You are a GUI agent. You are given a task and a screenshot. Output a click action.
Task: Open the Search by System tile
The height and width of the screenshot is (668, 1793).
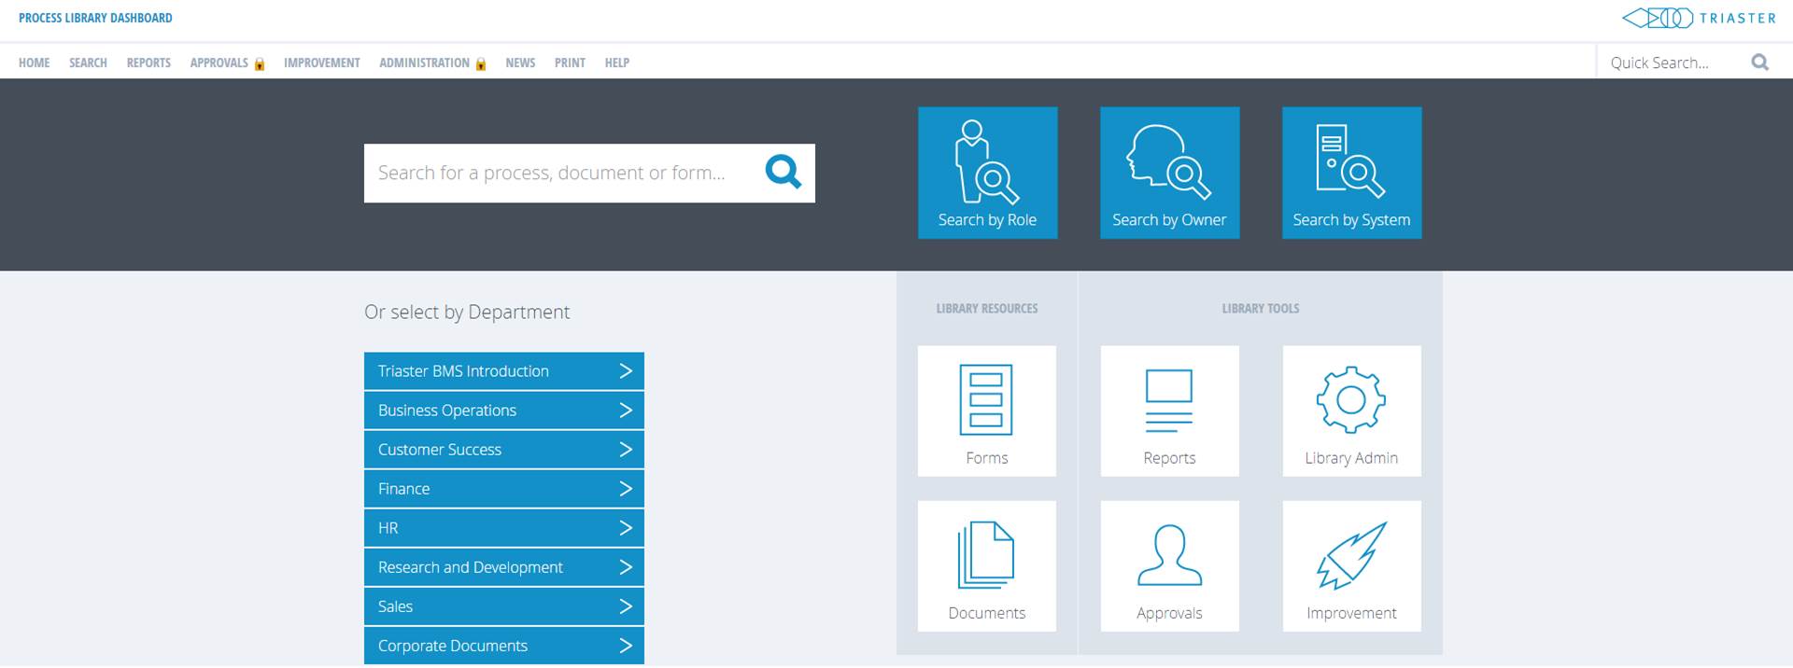coord(1351,173)
